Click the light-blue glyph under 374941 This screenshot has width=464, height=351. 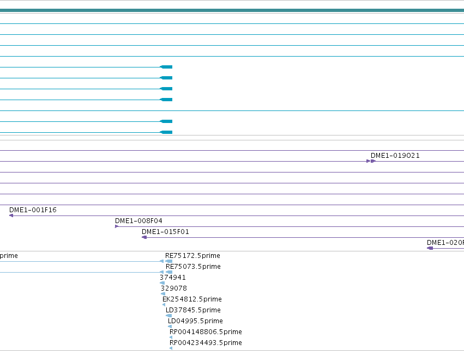click(162, 283)
